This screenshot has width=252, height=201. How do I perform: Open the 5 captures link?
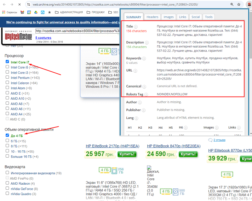tap(43, 38)
